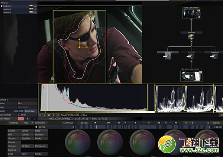Click the RGB histogram display
This screenshot has height=157, width=223.
click(x=93, y=98)
